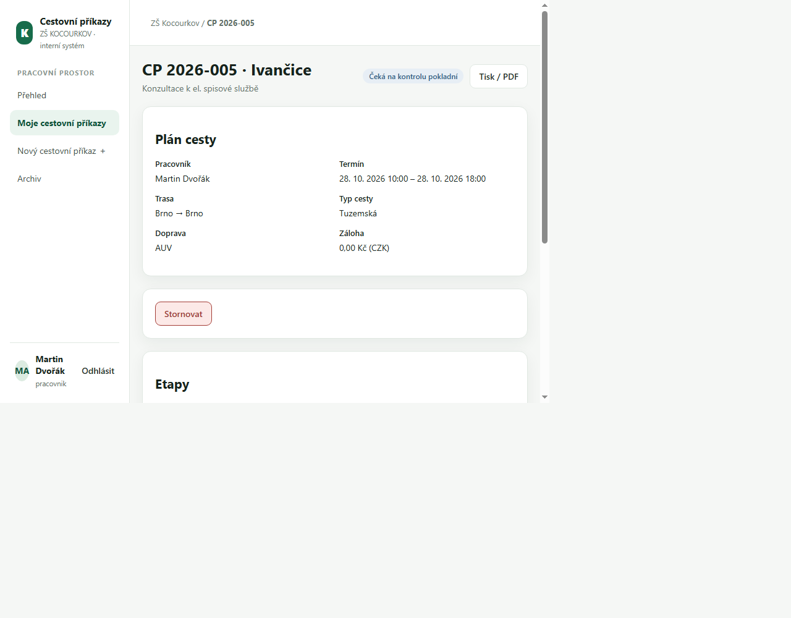Click the green K app logo

[x=24, y=33]
